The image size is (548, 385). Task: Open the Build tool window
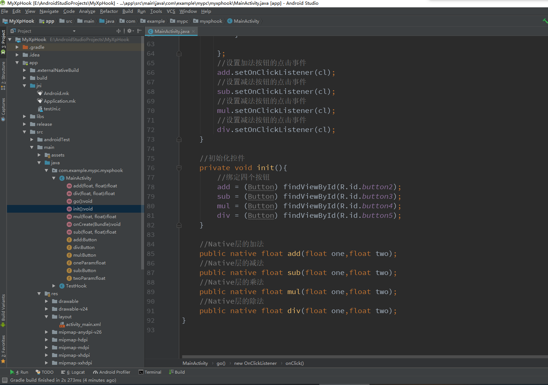tap(177, 372)
